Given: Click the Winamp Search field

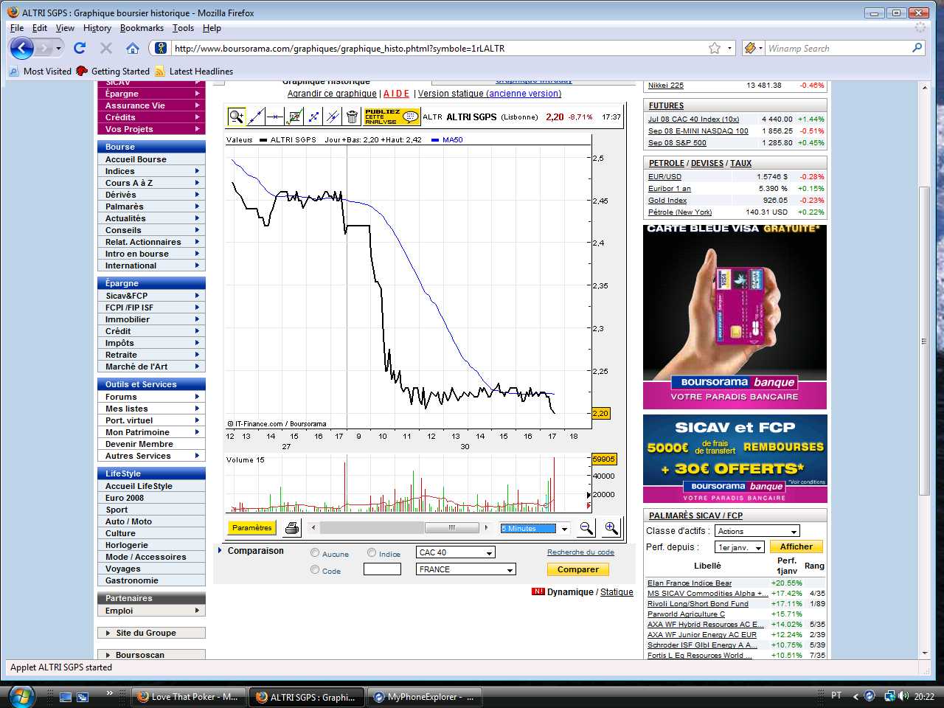Looking at the screenshot, I should 837,48.
